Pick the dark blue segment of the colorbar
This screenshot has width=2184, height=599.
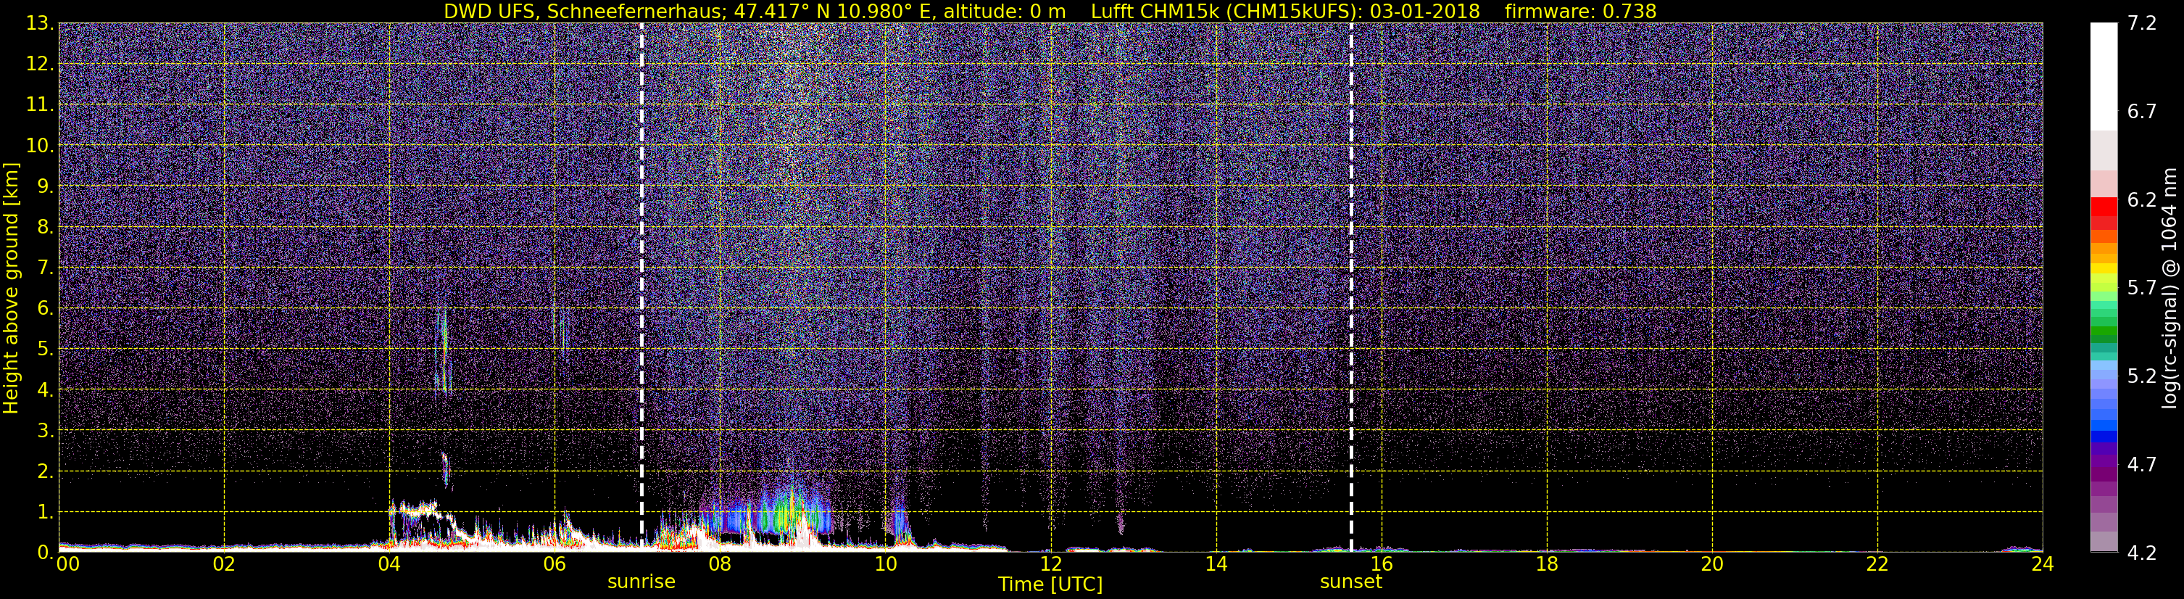[x=2104, y=437]
